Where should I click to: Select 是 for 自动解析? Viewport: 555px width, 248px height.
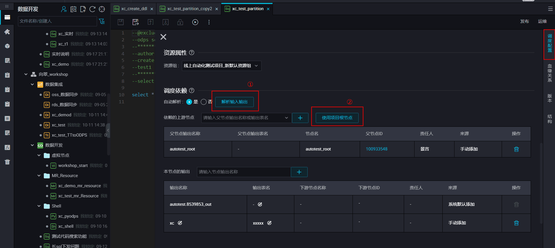pyautogui.click(x=189, y=102)
